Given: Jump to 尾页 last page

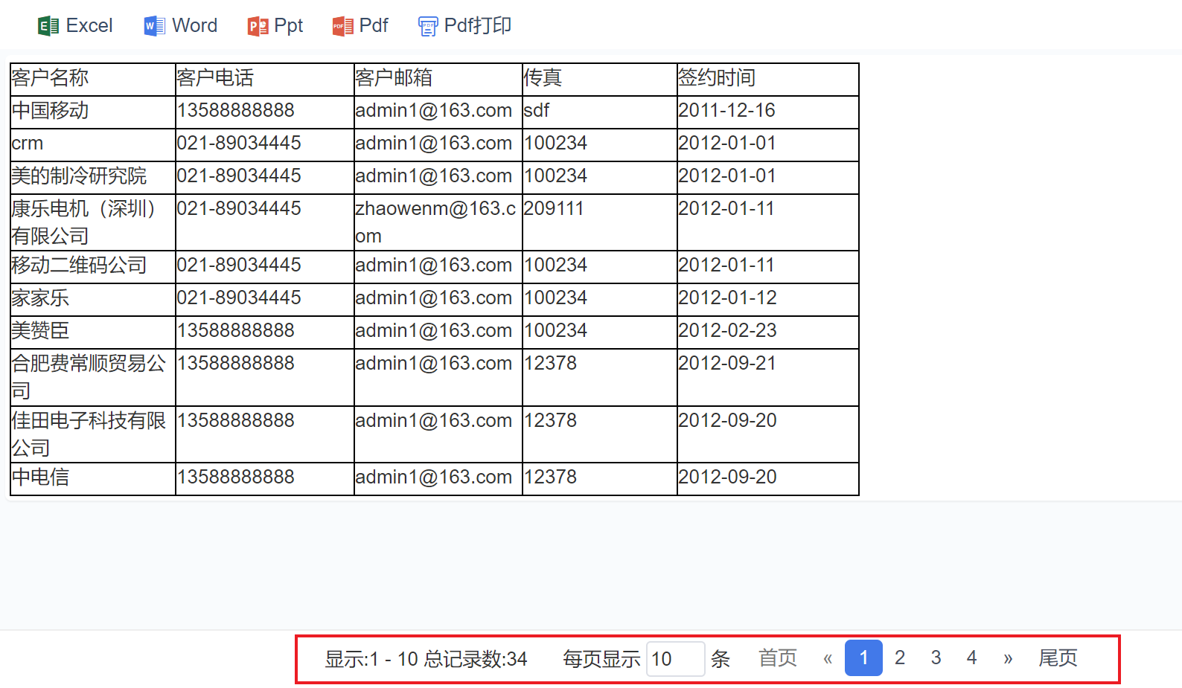Looking at the screenshot, I should point(1058,658).
